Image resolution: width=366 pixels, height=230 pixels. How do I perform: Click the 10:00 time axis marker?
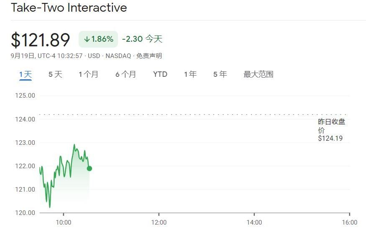[64, 222]
